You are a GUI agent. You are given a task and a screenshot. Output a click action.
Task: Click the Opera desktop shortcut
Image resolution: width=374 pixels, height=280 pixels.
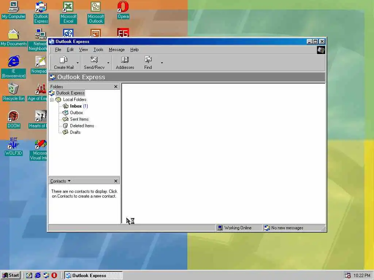coord(123,10)
